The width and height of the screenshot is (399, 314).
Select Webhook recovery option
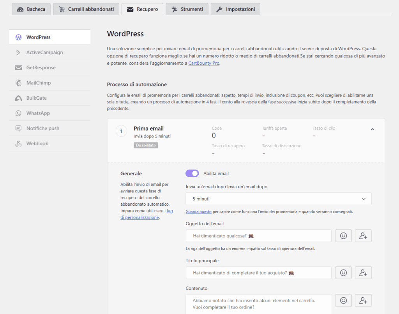[x=50, y=143]
